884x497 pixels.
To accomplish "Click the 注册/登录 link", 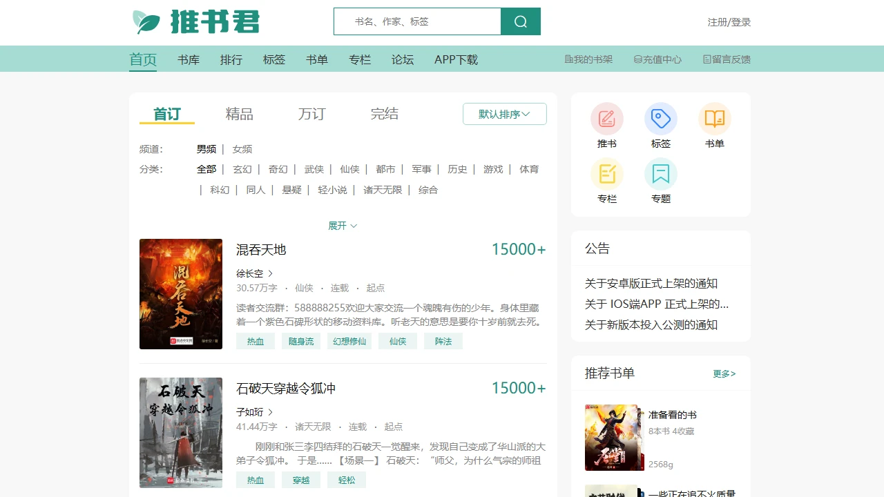I will (x=730, y=21).
